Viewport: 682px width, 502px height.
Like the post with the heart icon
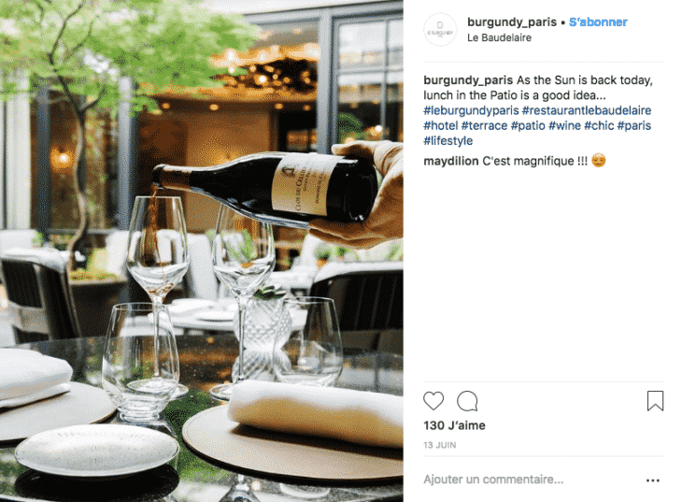(x=433, y=400)
